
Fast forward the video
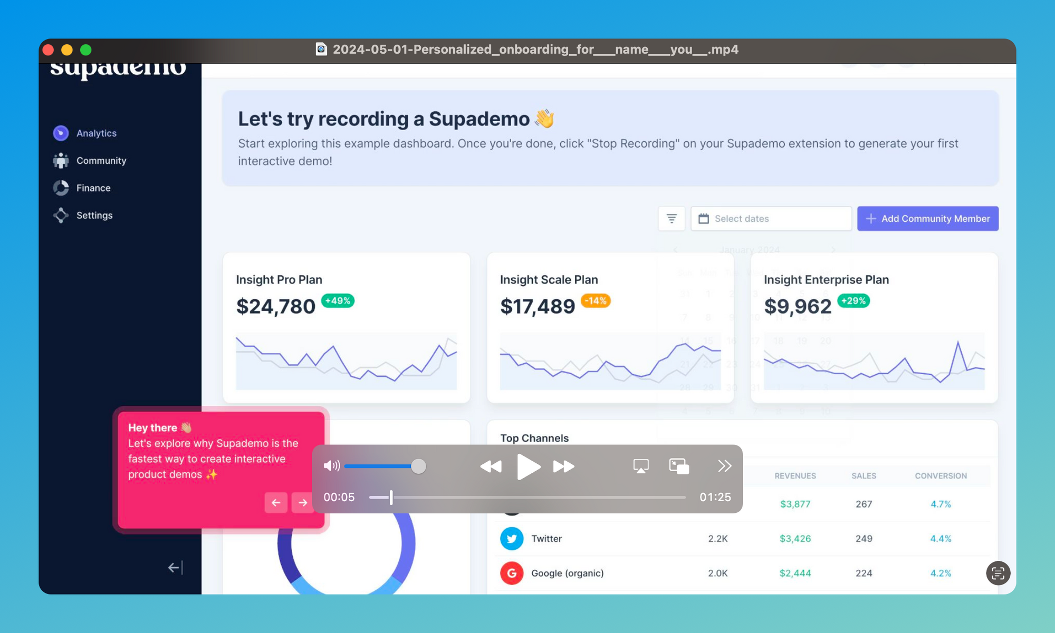pyautogui.click(x=564, y=466)
